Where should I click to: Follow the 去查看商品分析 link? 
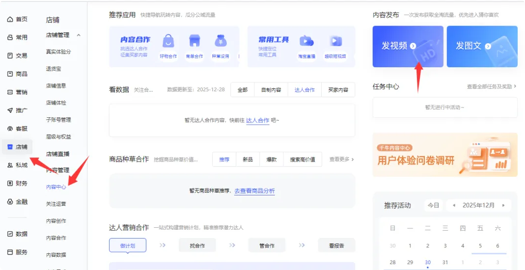click(254, 191)
